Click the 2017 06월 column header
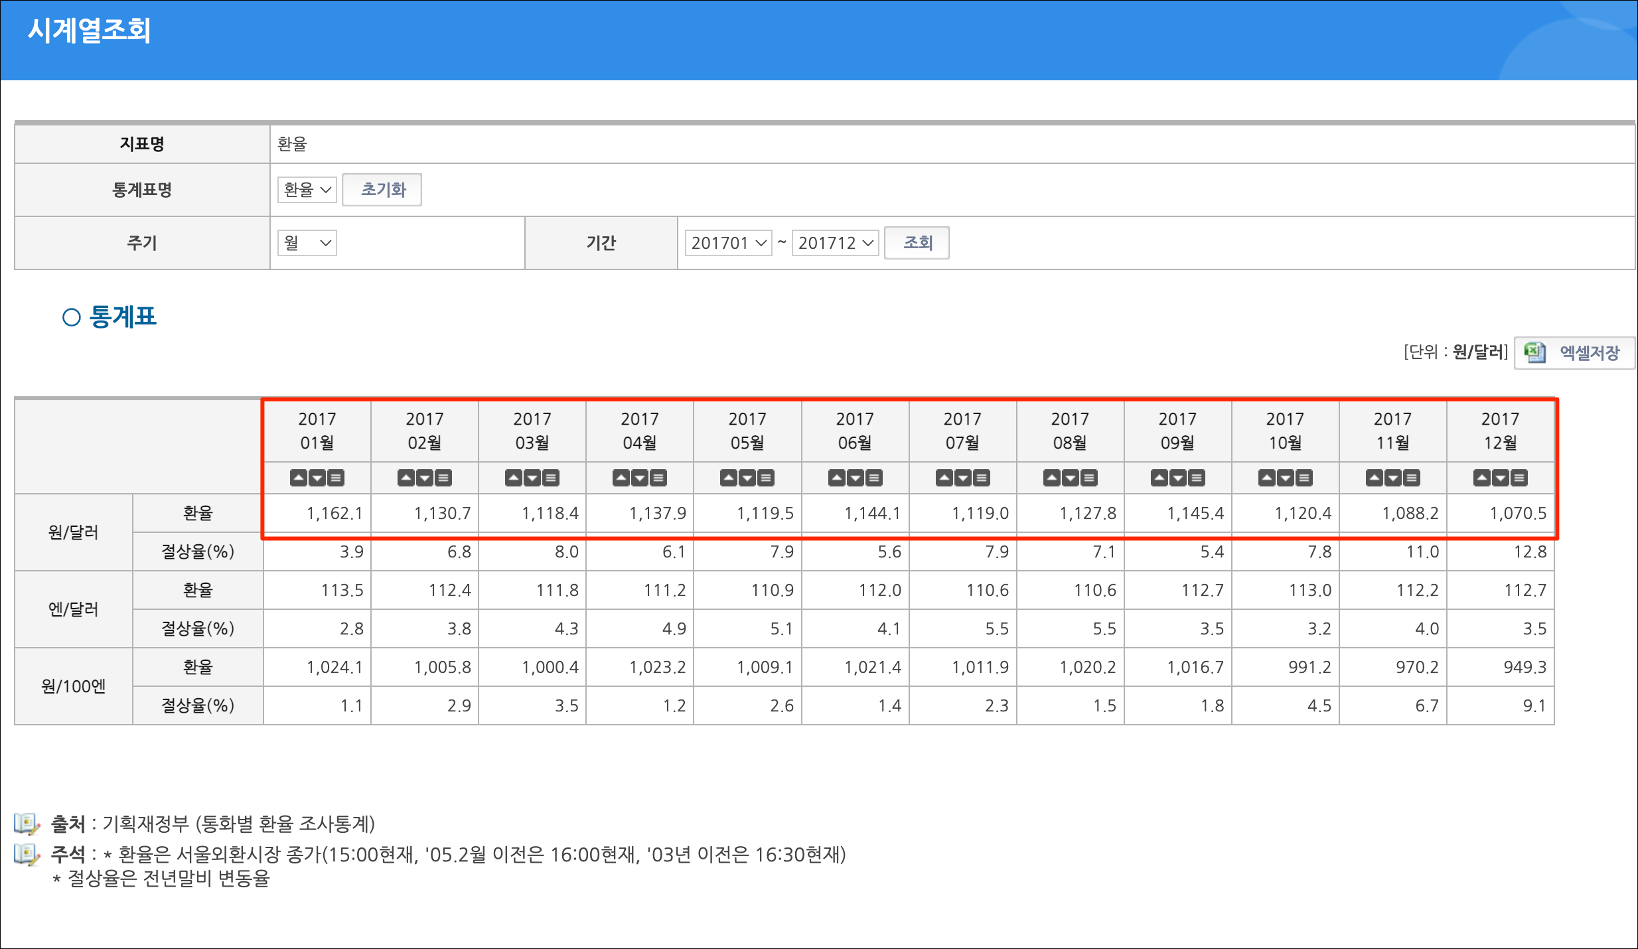Image resolution: width=1638 pixels, height=949 pixels. coord(855,431)
